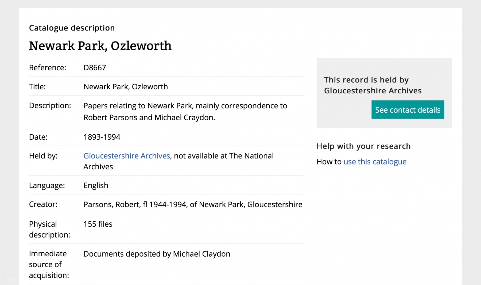Click the large 'Newark Park, Ozleworth' page heading
481x285 pixels.
(100, 46)
